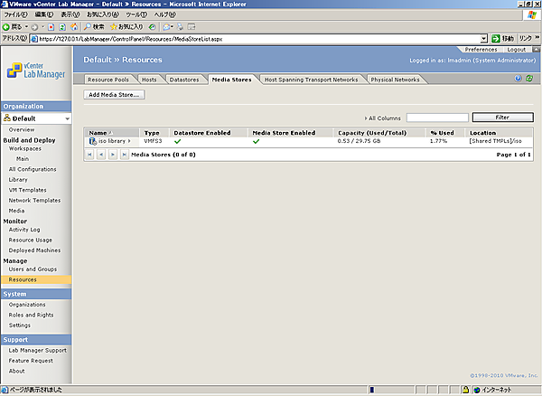Open the Default organization dropdown
Image resolution: width=542 pixels, height=396 pixels.
point(67,118)
